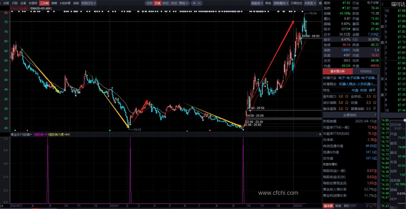Toggle the 估值带 valuation band overlay
Screen dimensions: 406x209
tap(33, 3)
